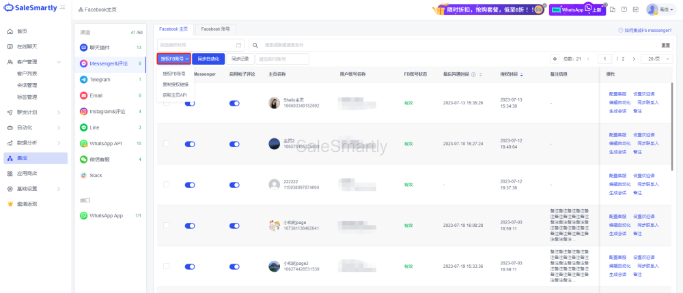683x293 pixels.
Task: Expand 自动化 in the left sidebar
Action: pos(34,127)
